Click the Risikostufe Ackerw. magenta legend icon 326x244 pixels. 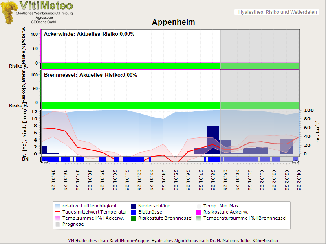199,212
